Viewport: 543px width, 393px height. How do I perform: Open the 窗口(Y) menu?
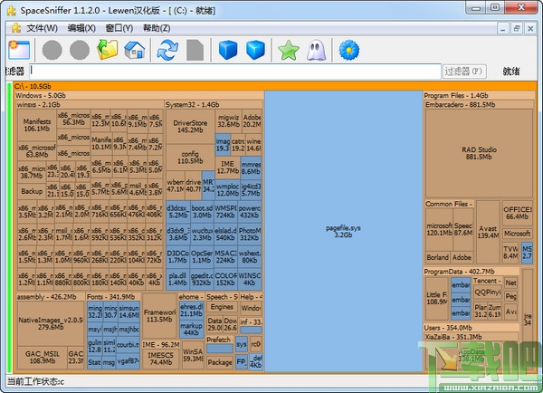pyautogui.click(x=119, y=28)
